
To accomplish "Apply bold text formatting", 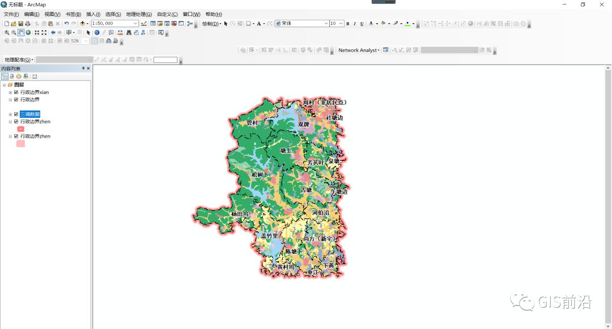I will click(x=347, y=24).
